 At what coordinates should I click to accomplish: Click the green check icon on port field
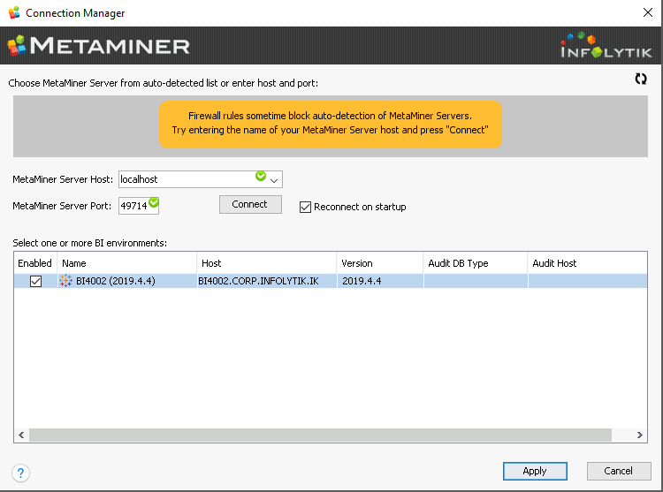pyautogui.click(x=154, y=202)
